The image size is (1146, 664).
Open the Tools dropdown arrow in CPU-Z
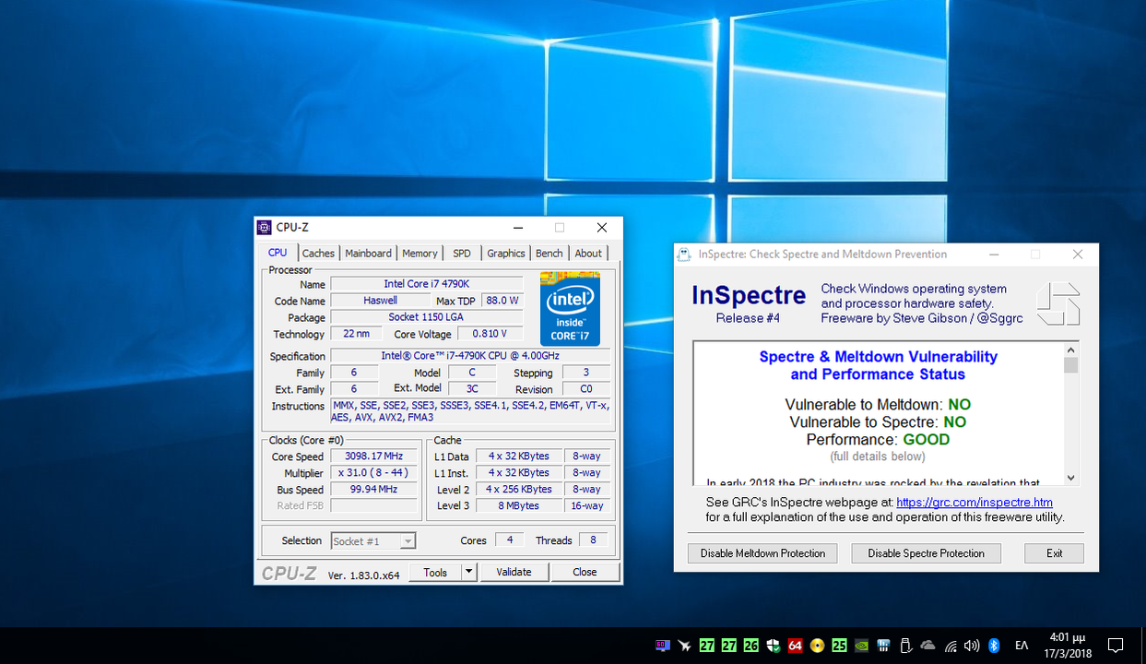[x=468, y=572]
